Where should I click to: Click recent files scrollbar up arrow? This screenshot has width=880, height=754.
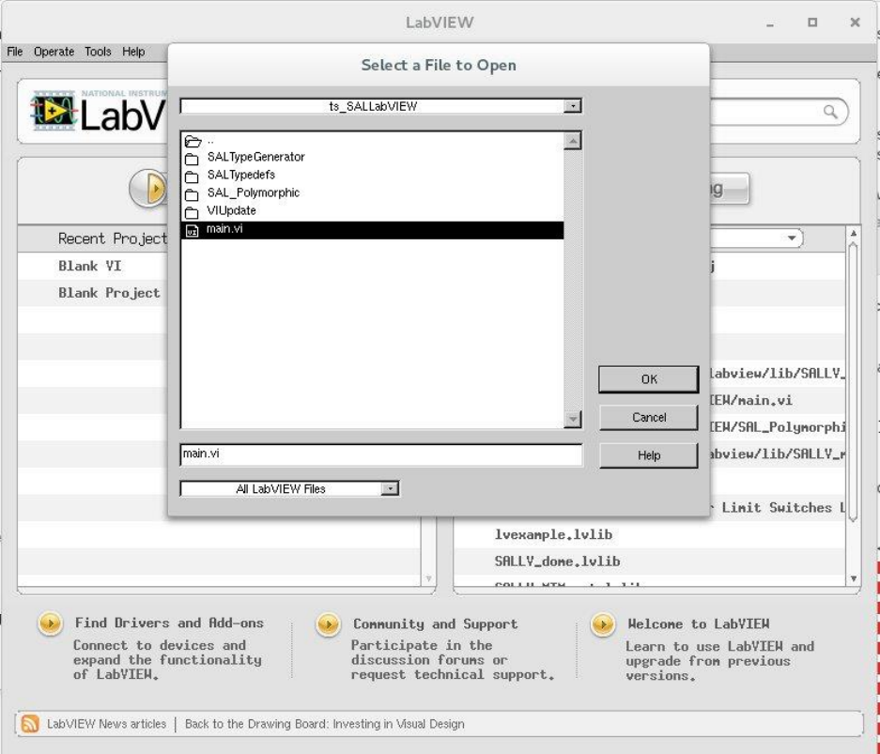[853, 233]
